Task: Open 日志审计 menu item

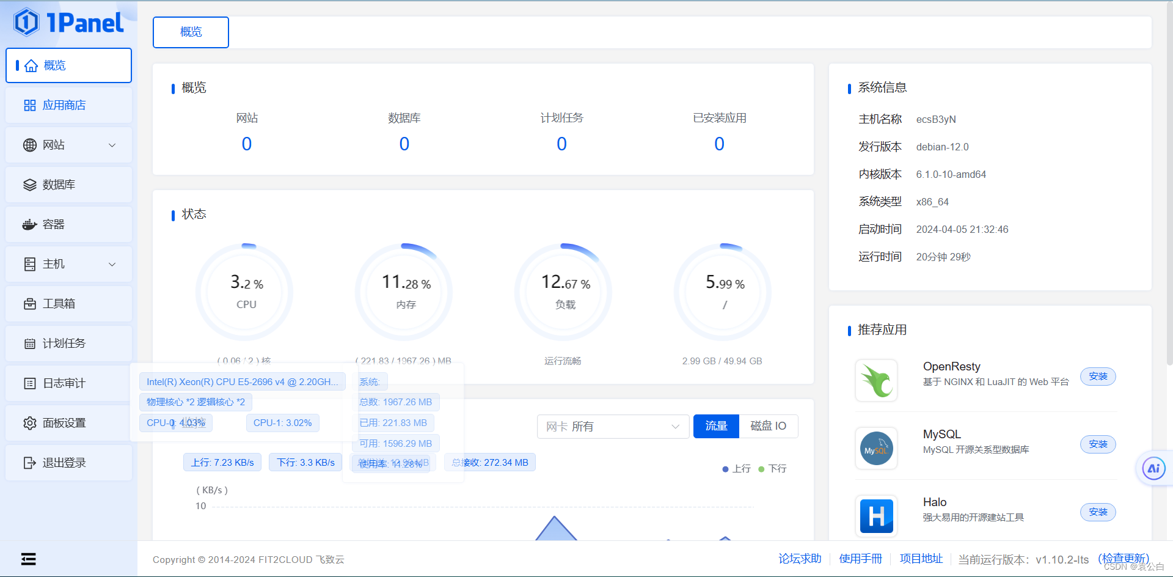Action: click(x=68, y=383)
